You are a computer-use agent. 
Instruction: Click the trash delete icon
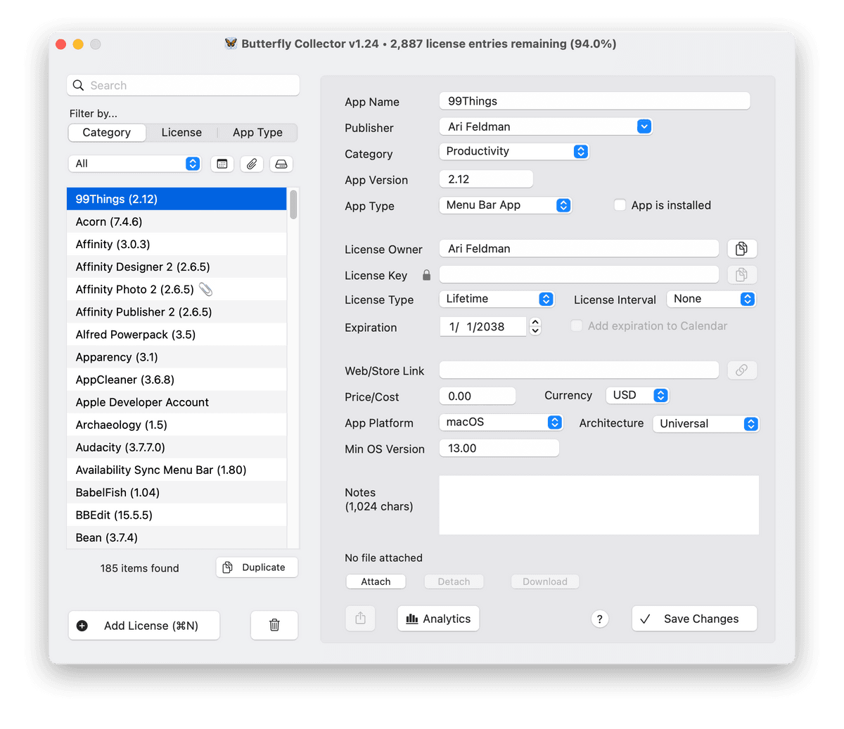[274, 625]
